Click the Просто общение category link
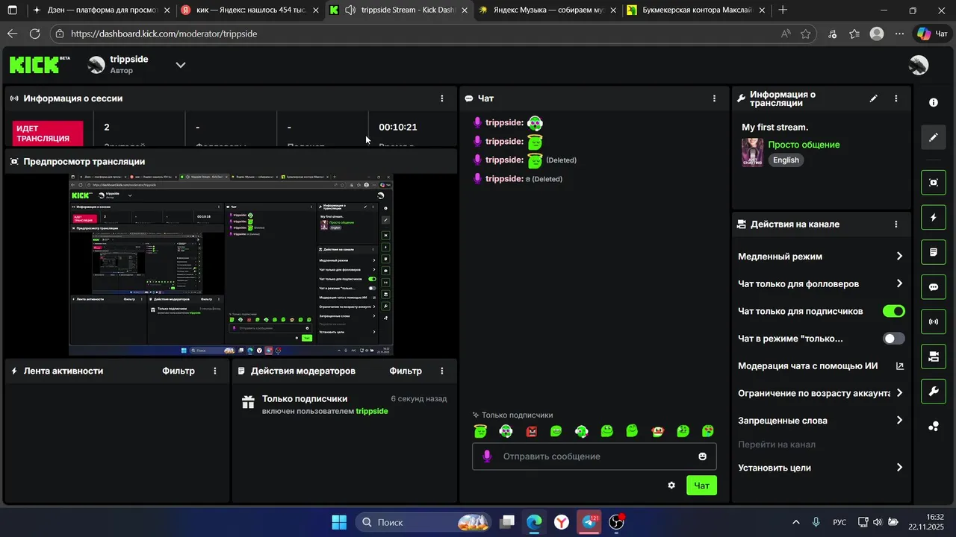The height and width of the screenshot is (537, 956). click(x=804, y=145)
